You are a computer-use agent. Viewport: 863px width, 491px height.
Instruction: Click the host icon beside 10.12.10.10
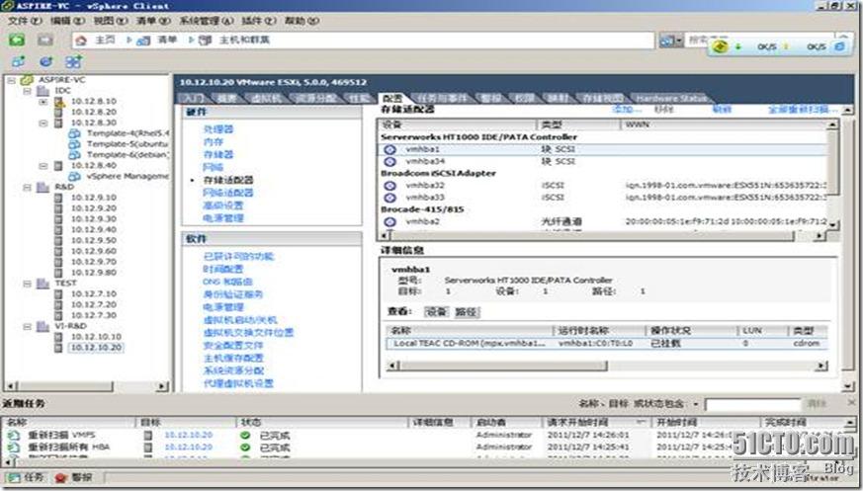(58, 337)
